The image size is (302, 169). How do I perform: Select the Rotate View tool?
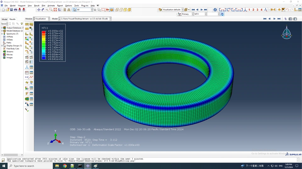click(43, 10)
